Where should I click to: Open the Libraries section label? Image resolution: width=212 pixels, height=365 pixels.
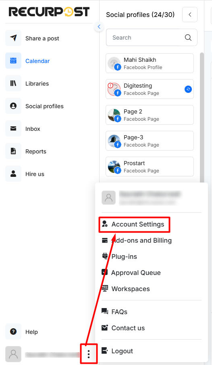pos(37,84)
